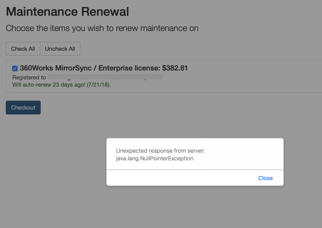This screenshot has height=228, width=322.
Task: Click the Maintenance Renewal heading
Action: pyautogui.click(x=67, y=12)
